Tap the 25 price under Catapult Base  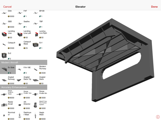pyautogui.click(x=25, y=48)
